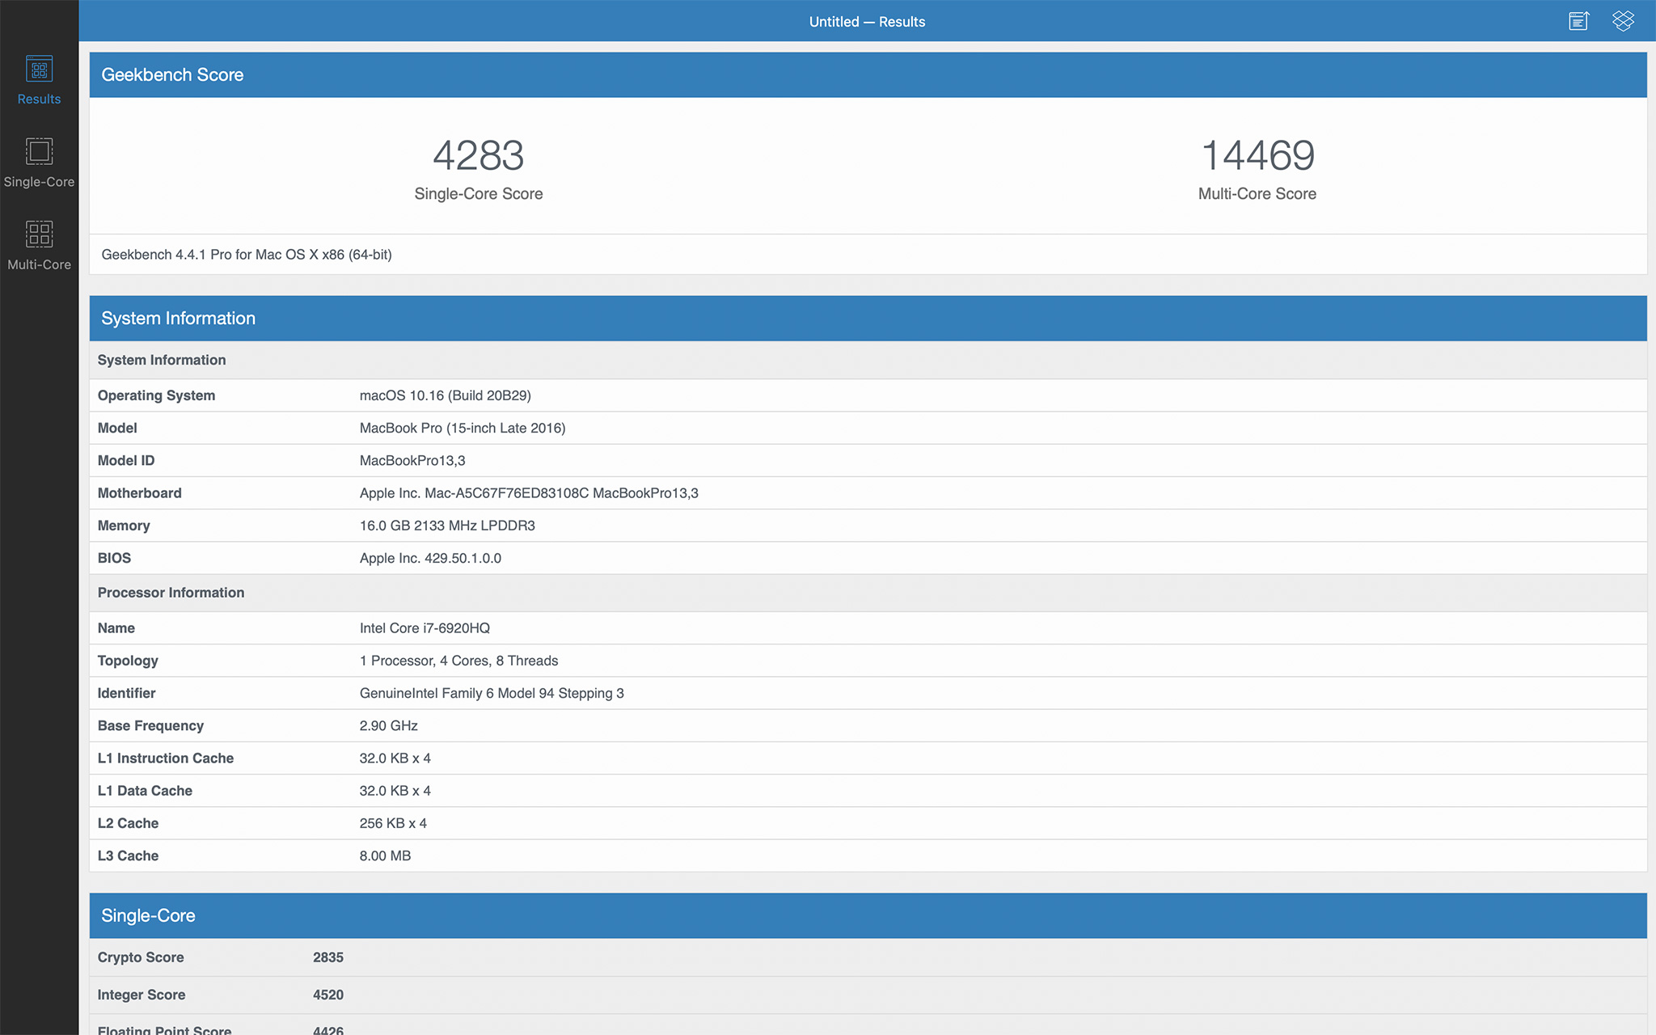
Task: Click the Single-Core blue section header
Action: point(148,915)
